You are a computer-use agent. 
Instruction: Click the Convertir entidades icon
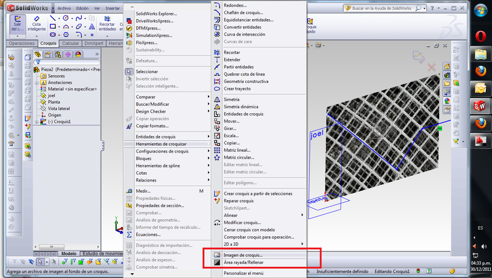[x=217, y=27]
